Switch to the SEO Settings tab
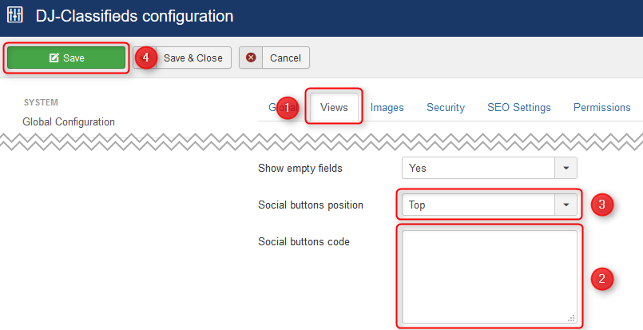The width and height of the screenshot is (643, 330). [x=518, y=108]
